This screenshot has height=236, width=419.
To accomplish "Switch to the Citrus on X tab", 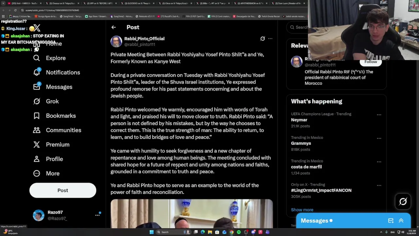I will point(175,3).
